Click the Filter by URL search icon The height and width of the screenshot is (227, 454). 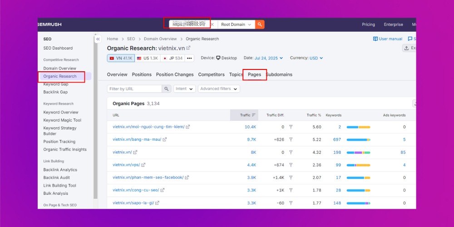(166, 89)
